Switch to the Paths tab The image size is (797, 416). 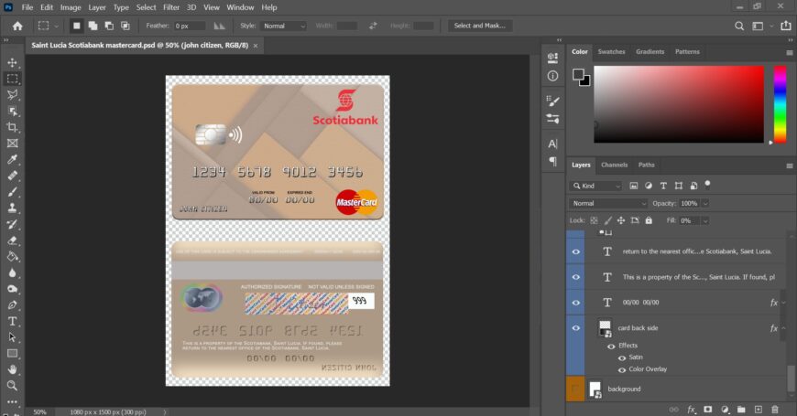click(x=646, y=165)
